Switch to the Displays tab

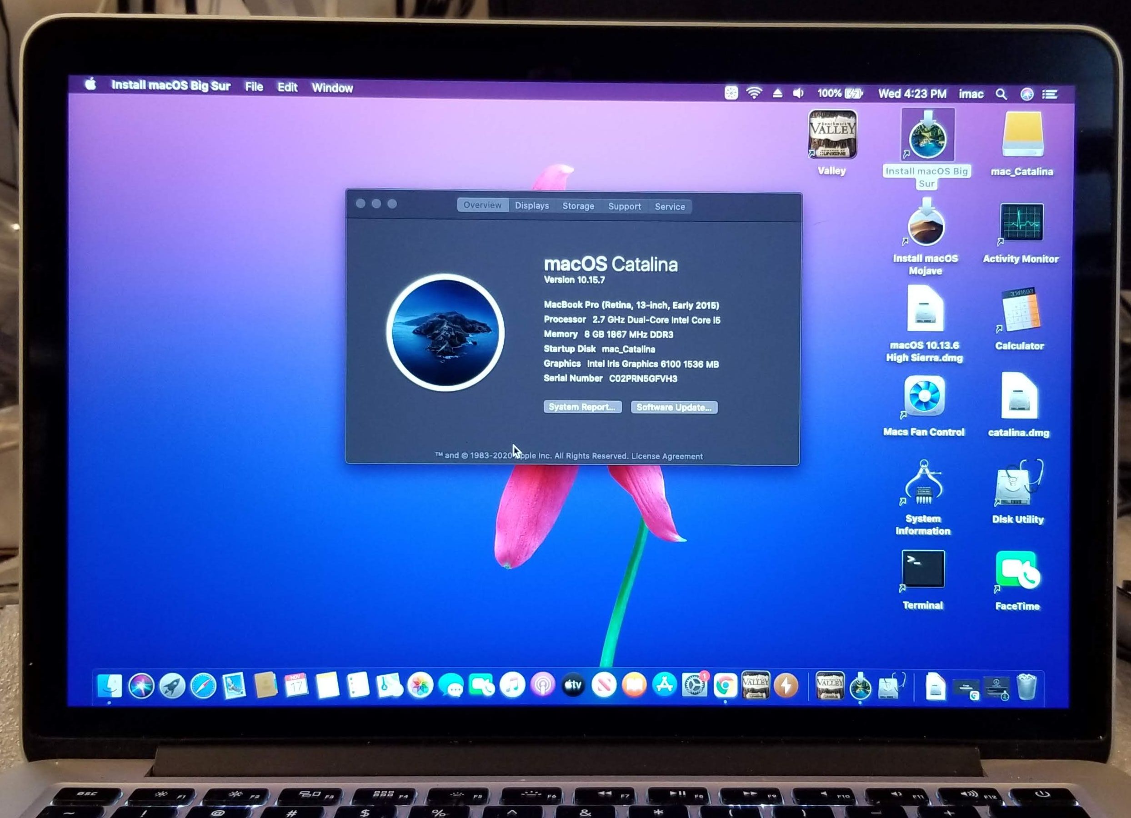pos(531,205)
